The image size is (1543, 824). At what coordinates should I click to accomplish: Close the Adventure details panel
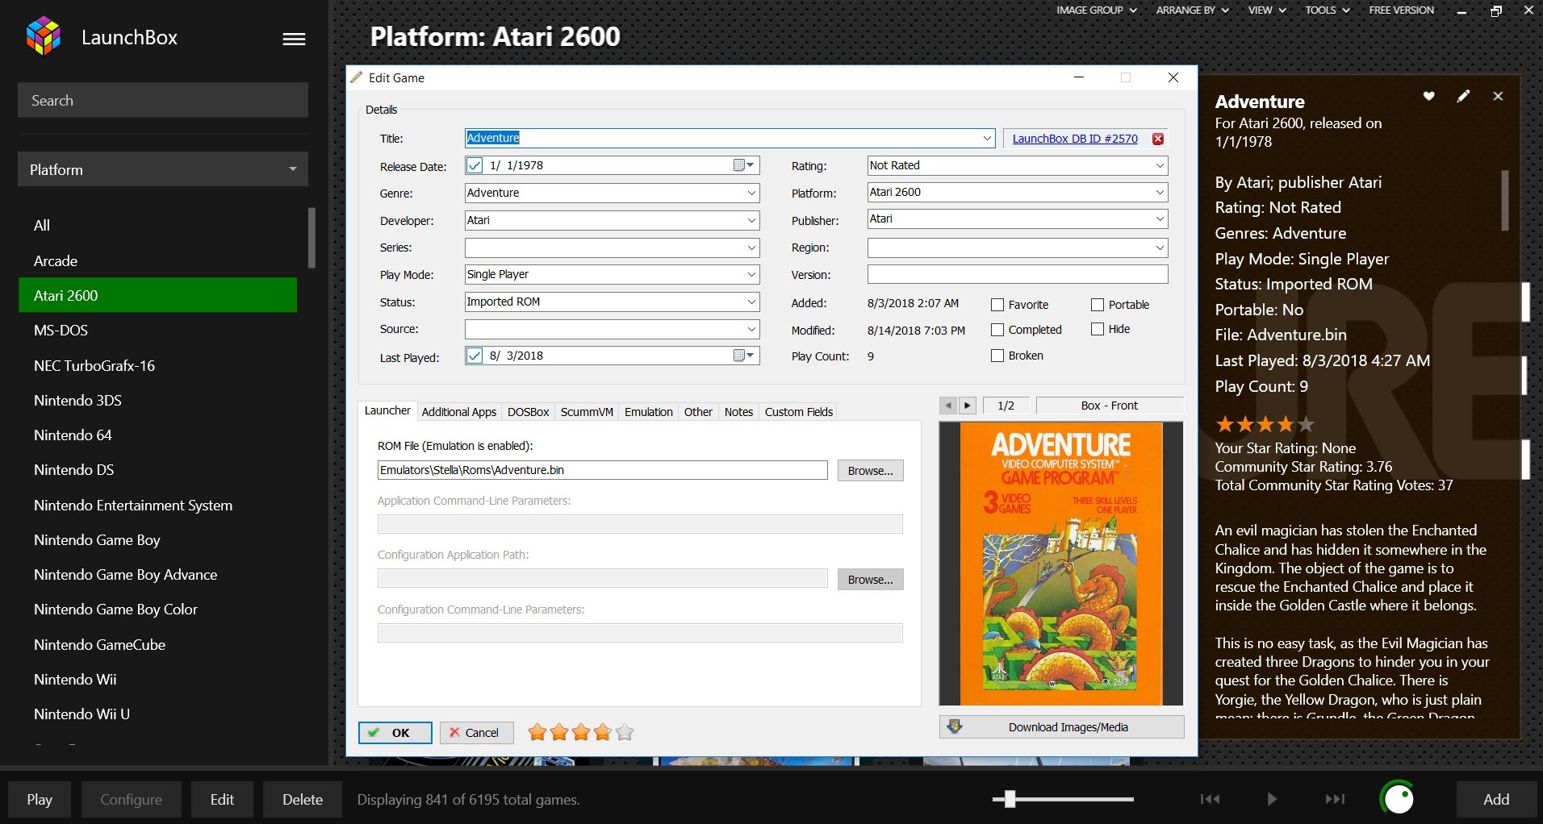click(x=1498, y=96)
